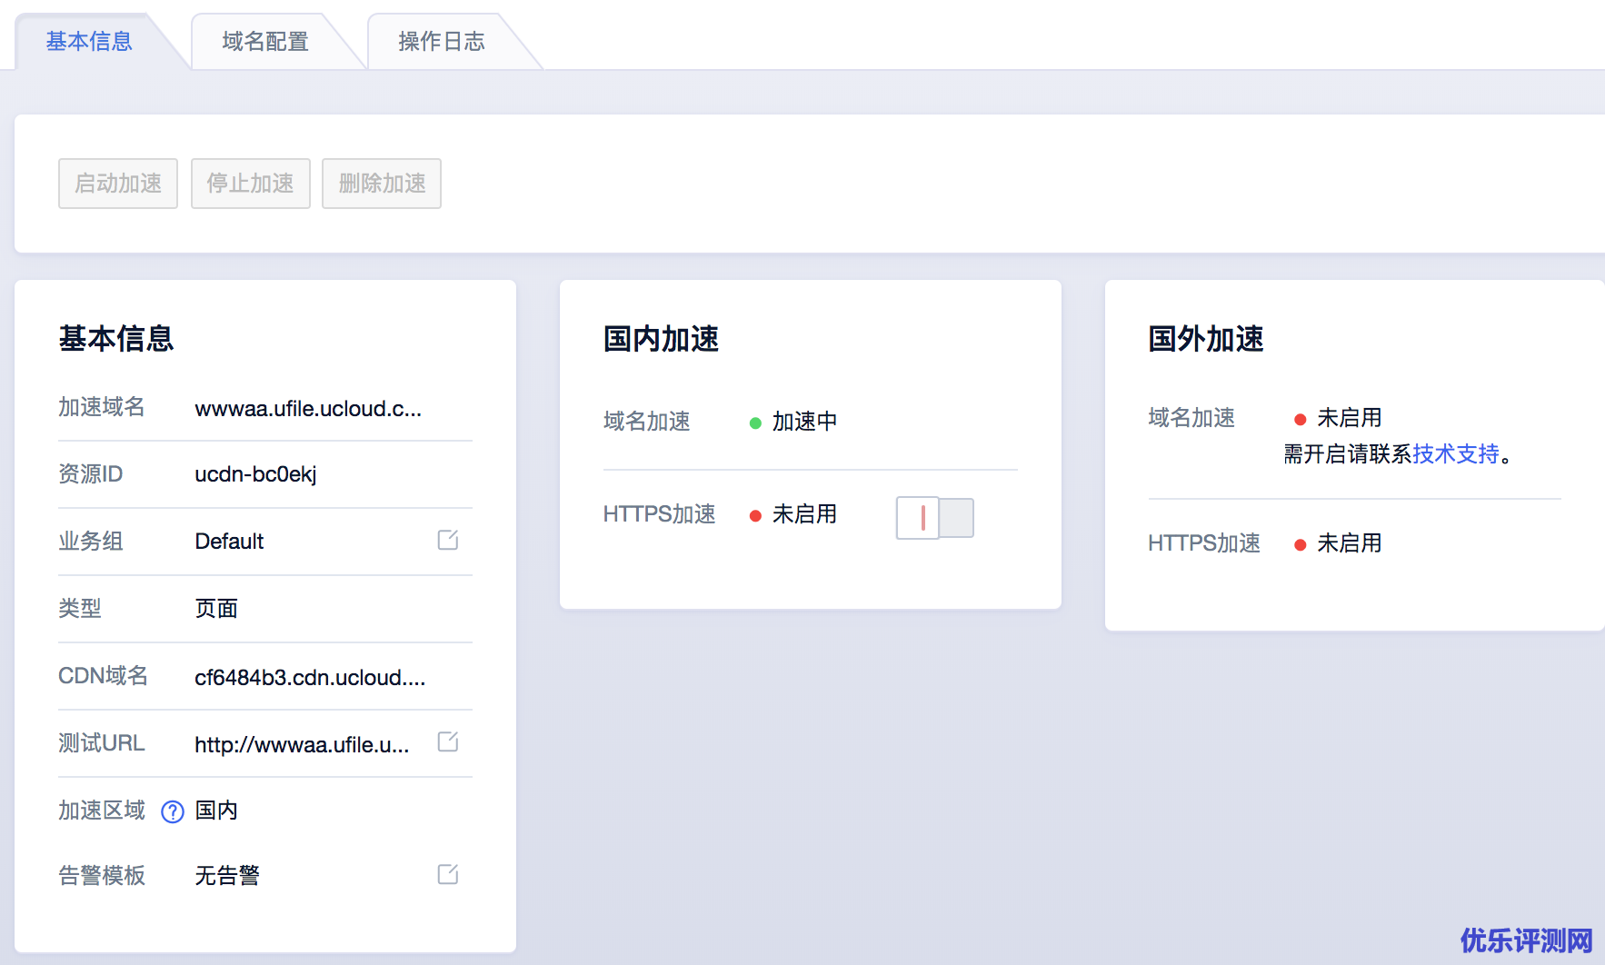Click the resource ID ucdn-bc0ekj
This screenshot has height=965, width=1605.
(x=255, y=474)
